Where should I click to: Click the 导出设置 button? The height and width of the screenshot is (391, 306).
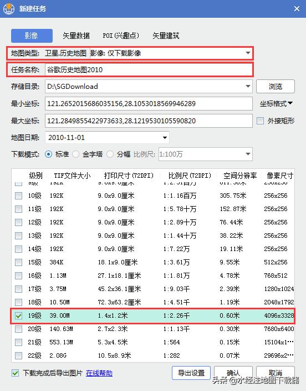coord(191,373)
